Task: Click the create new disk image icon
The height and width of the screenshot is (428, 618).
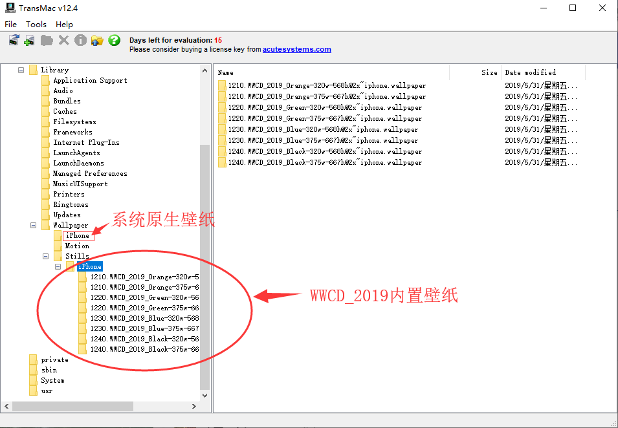Action: point(30,40)
